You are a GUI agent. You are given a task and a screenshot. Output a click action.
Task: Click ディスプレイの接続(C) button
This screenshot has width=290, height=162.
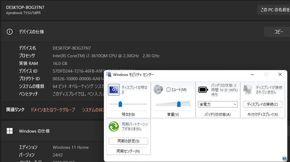pos(262,104)
